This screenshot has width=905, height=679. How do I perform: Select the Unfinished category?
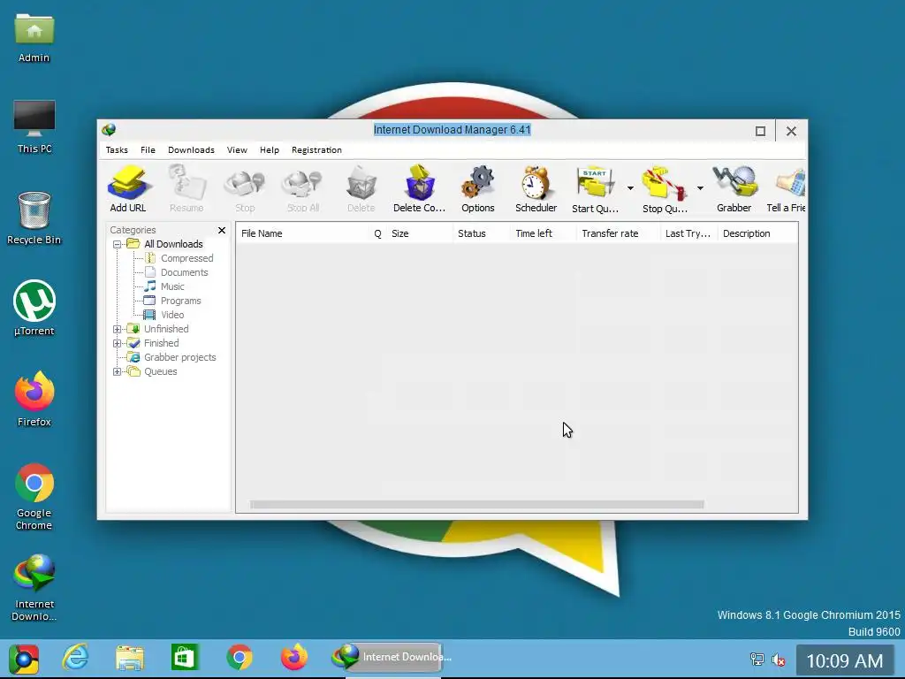click(166, 329)
